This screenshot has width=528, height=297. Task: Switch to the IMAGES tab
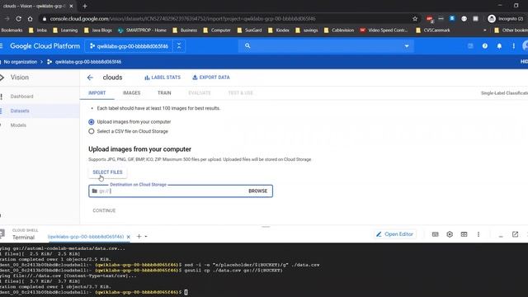click(132, 93)
